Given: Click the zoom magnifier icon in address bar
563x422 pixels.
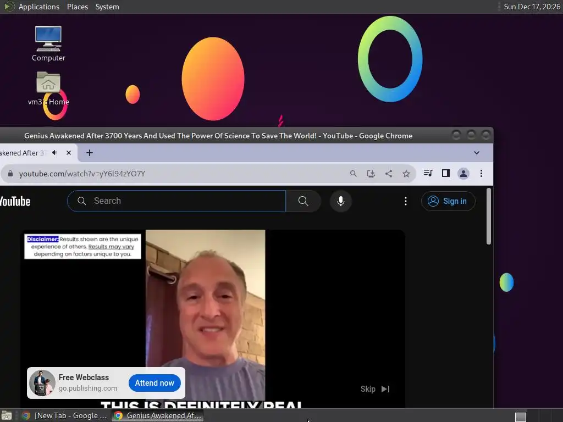Looking at the screenshot, I should tap(354, 174).
